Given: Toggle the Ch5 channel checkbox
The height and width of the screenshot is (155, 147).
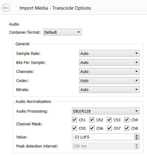Looking at the screenshot, I should point(75,128).
